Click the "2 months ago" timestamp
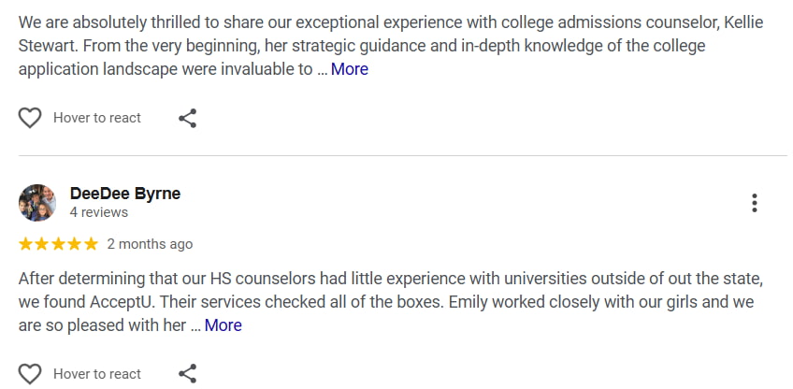Screen dimensions: 793x389 (150, 244)
